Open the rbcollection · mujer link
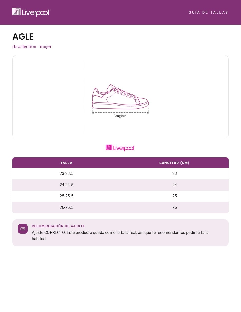This screenshot has width=241, height=312. (x=32, y=46)
